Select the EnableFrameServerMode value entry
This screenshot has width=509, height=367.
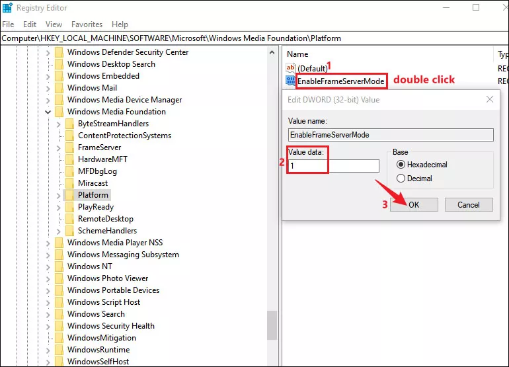coord(341,81)
